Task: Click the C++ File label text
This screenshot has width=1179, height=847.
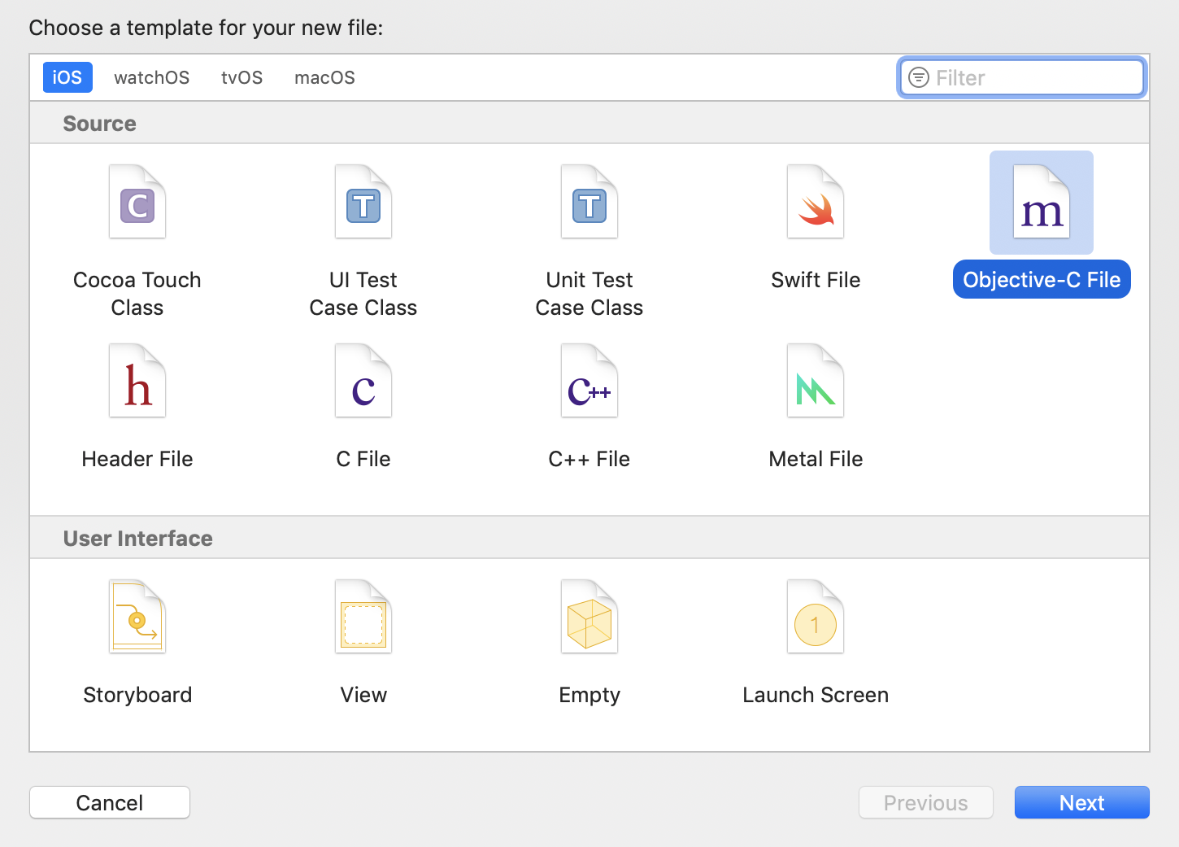Action: point(589,459)
